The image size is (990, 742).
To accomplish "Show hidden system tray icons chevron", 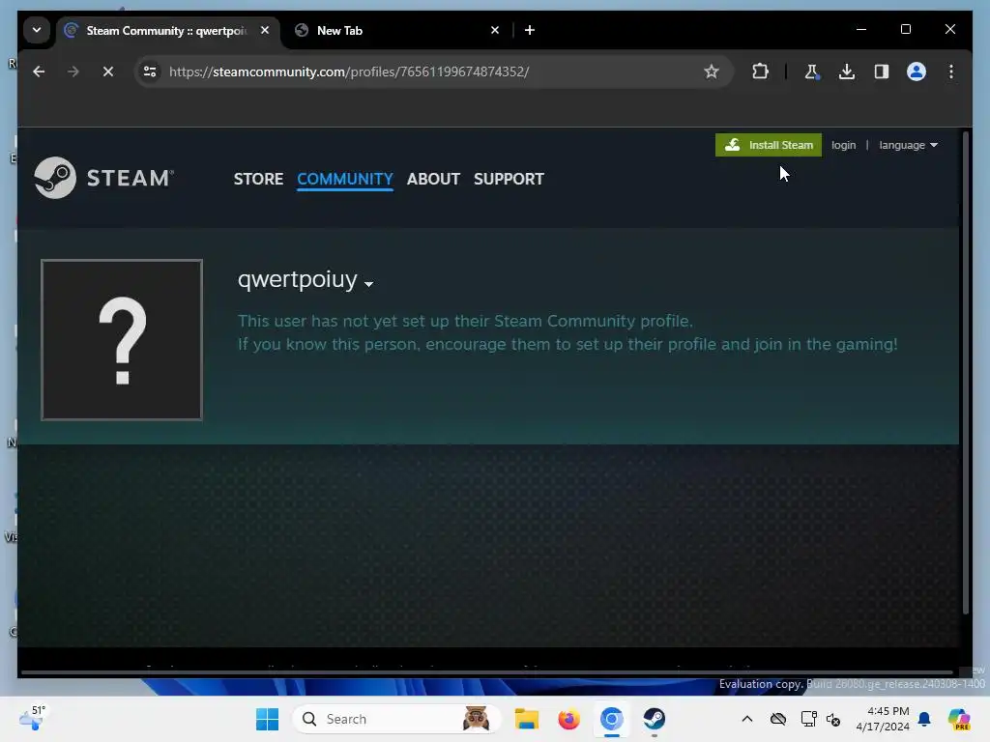I will click(x=747, y=719).
